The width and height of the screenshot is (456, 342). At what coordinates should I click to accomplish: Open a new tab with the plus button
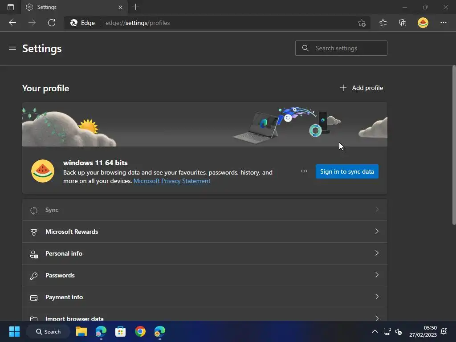tap(135, 7)
